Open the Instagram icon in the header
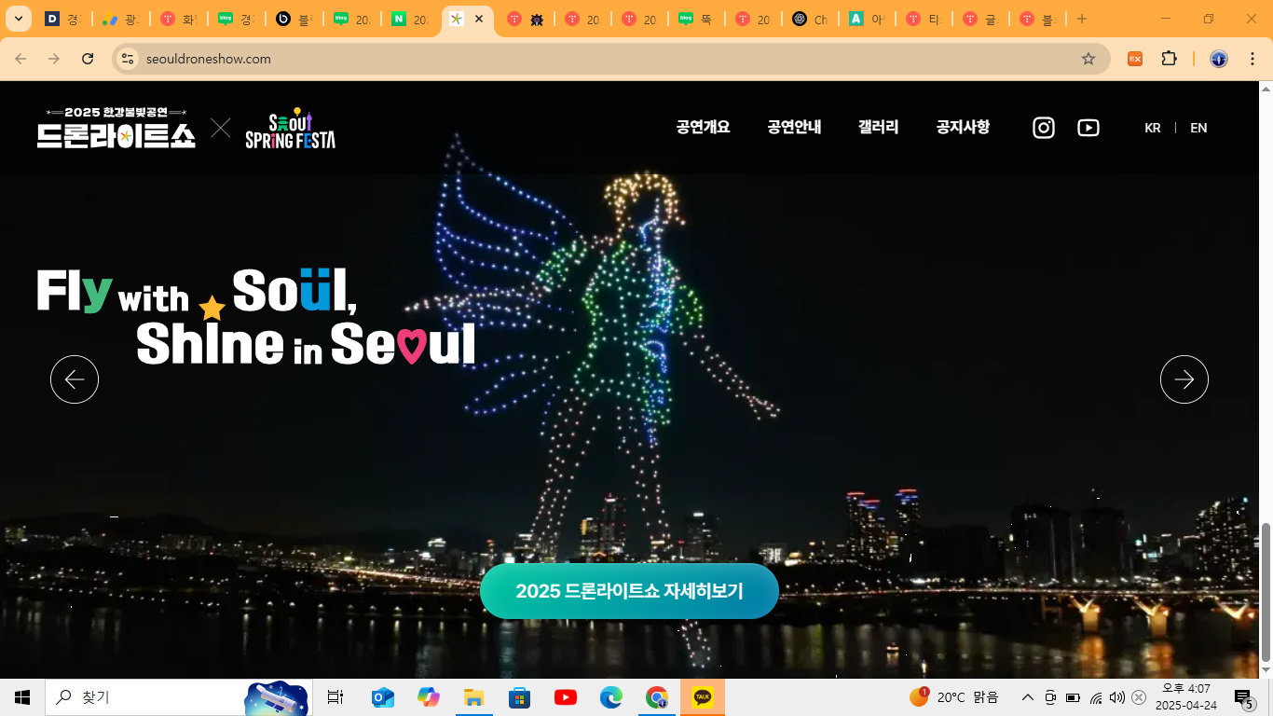 [x=1043, y=128]
